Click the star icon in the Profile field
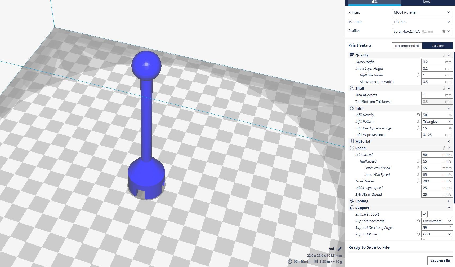The image size is (455, 267). tap(444, 31)
